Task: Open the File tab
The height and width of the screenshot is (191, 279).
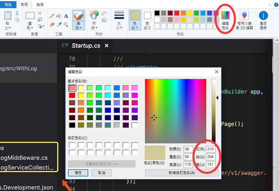Action: (8, 5)
